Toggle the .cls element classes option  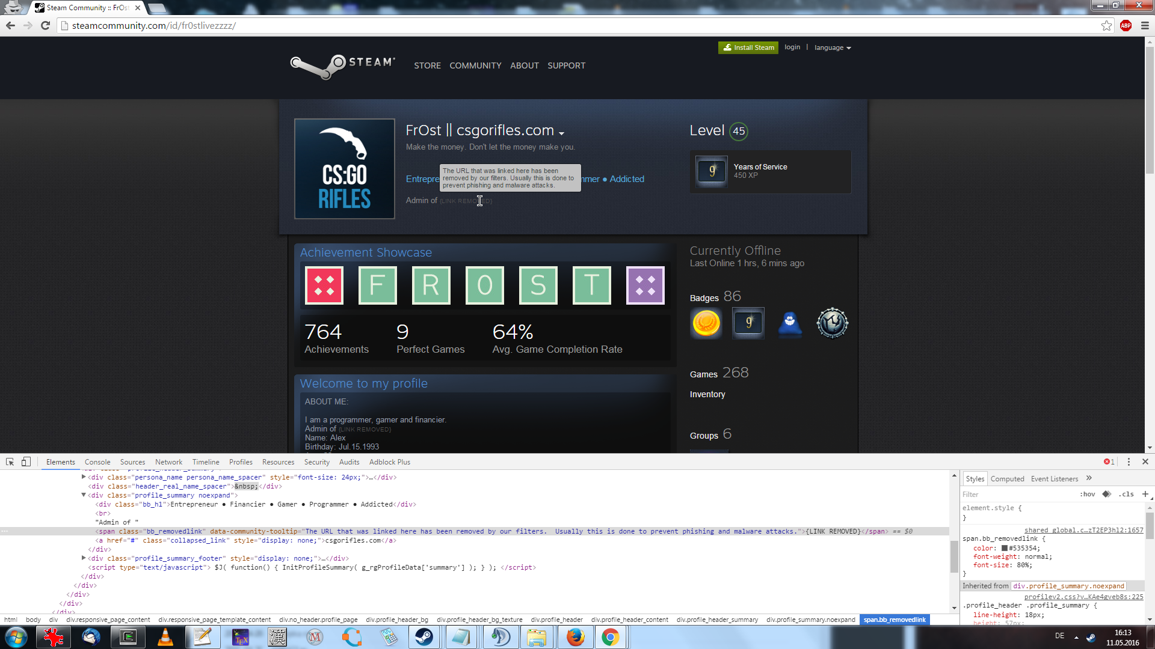pos(1126,494)
